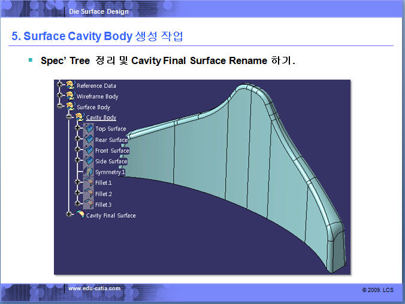
Task: Click the Symmetry.1 feature icon
Action: point(89,172)
